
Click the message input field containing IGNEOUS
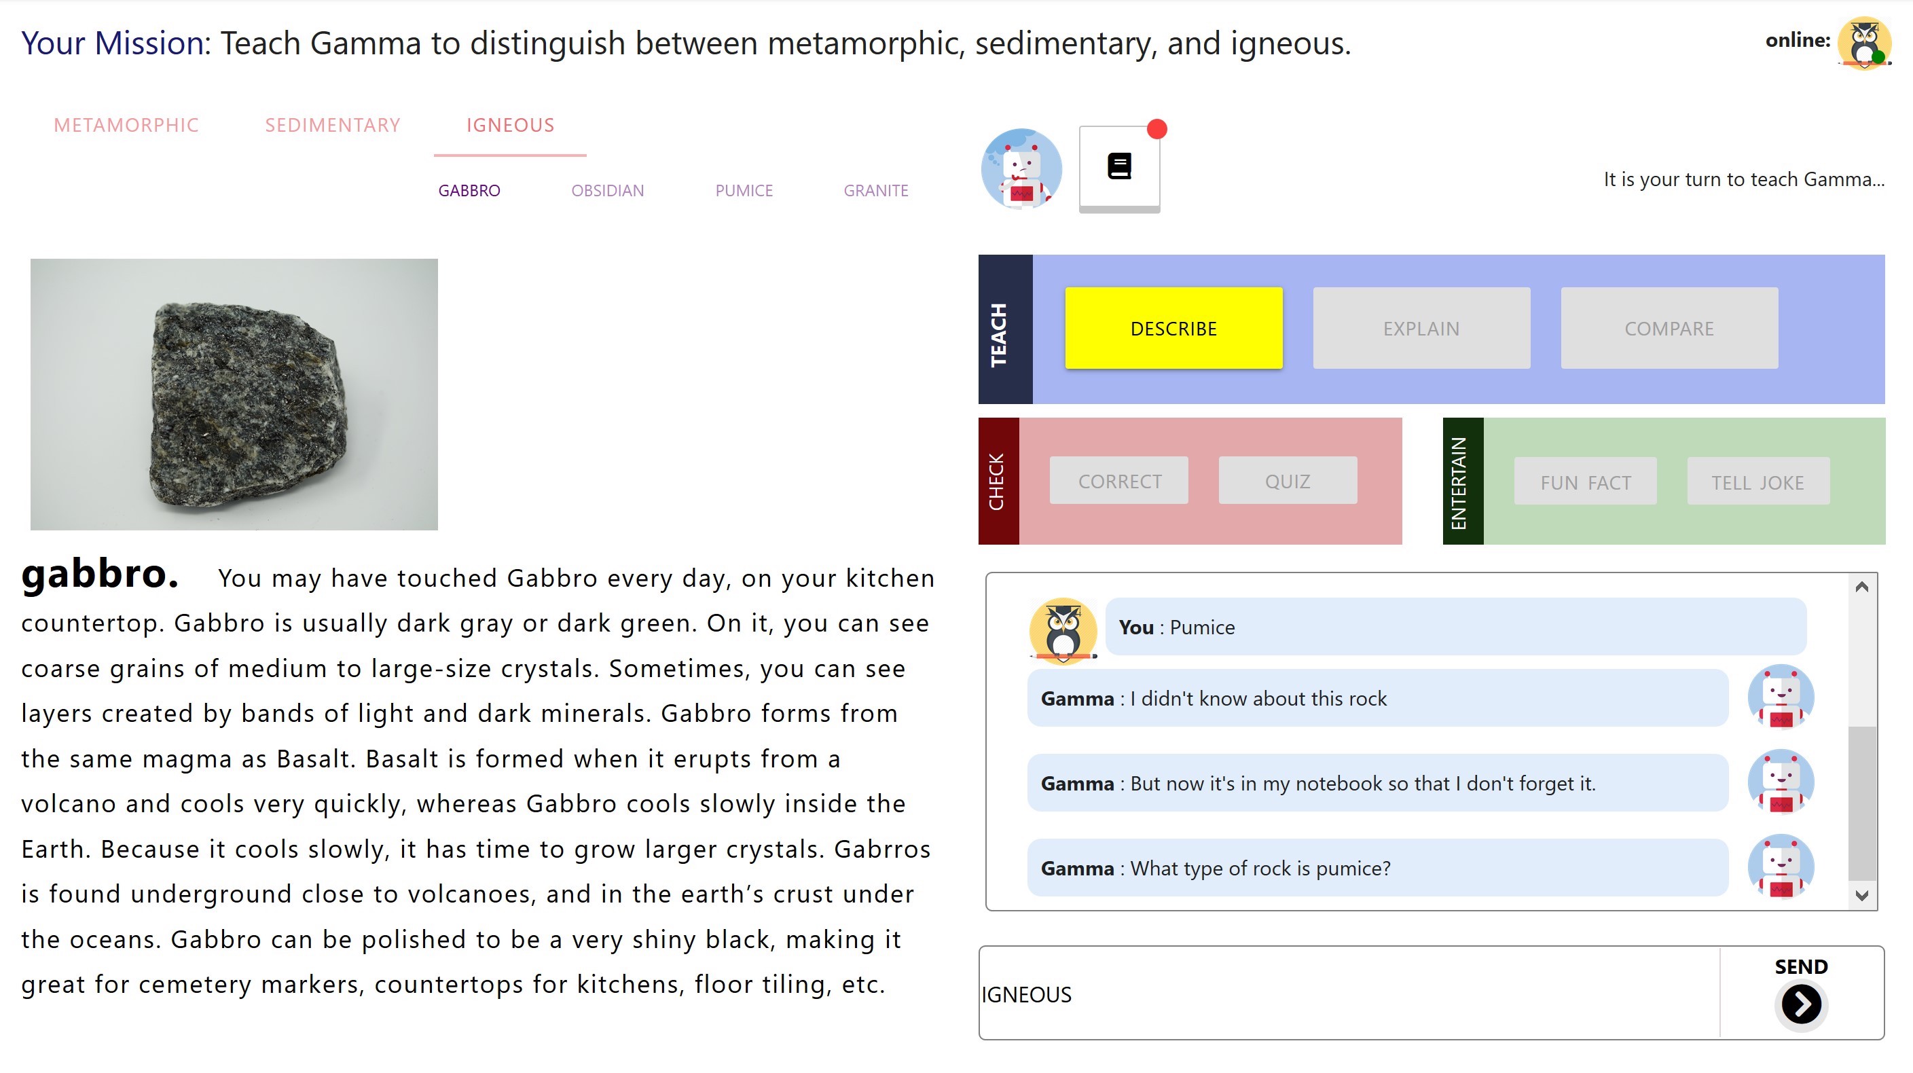coord(1348,994)
